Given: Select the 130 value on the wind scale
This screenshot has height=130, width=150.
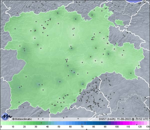Looking at the screenshot, I should tap(148, 127).
